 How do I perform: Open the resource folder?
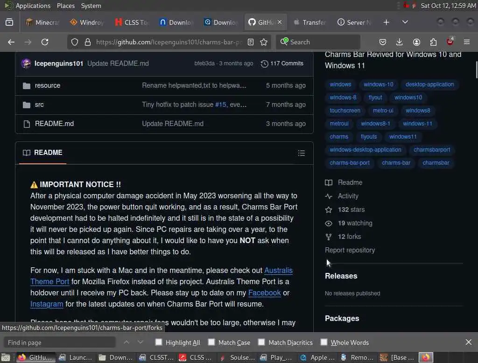(47, 86)
